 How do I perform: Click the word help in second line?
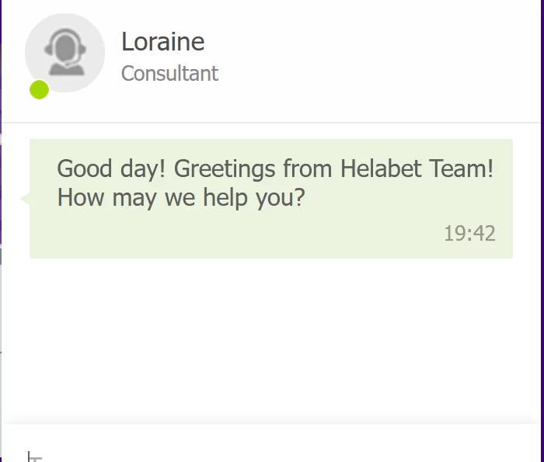225,198
